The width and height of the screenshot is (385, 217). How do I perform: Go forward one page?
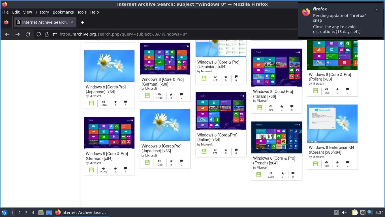pyautogui.click(x=18, y=34)
